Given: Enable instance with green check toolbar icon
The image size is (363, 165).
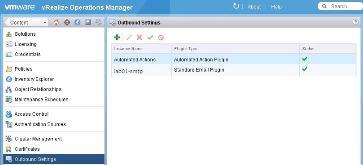Looking at the screenshot, I should pyautogui.click(x=150, y=37).
